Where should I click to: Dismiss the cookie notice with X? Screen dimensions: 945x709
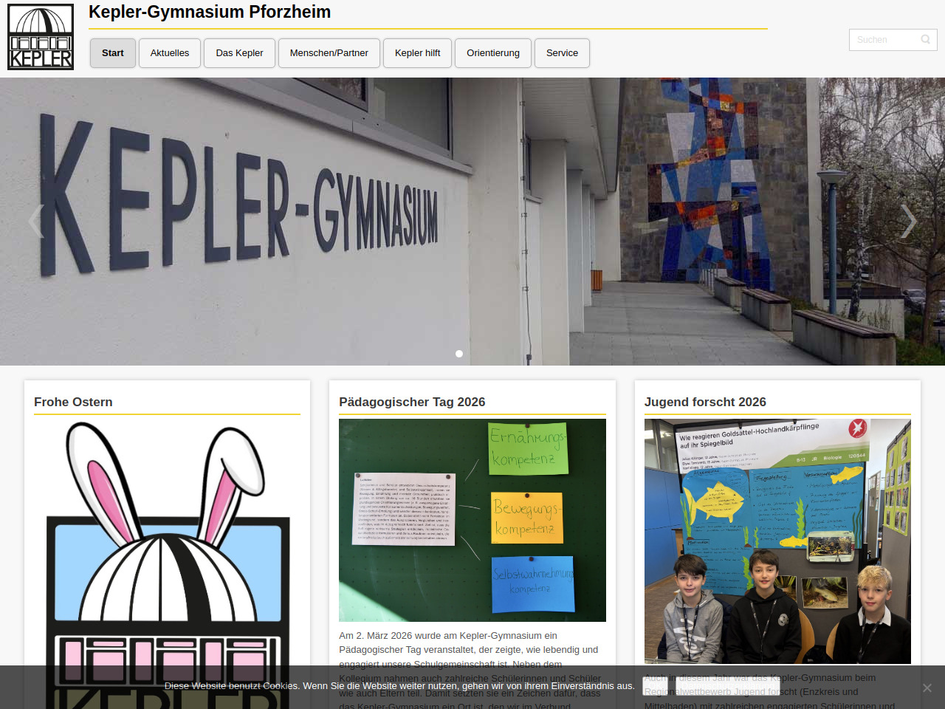tap(927, 688)
